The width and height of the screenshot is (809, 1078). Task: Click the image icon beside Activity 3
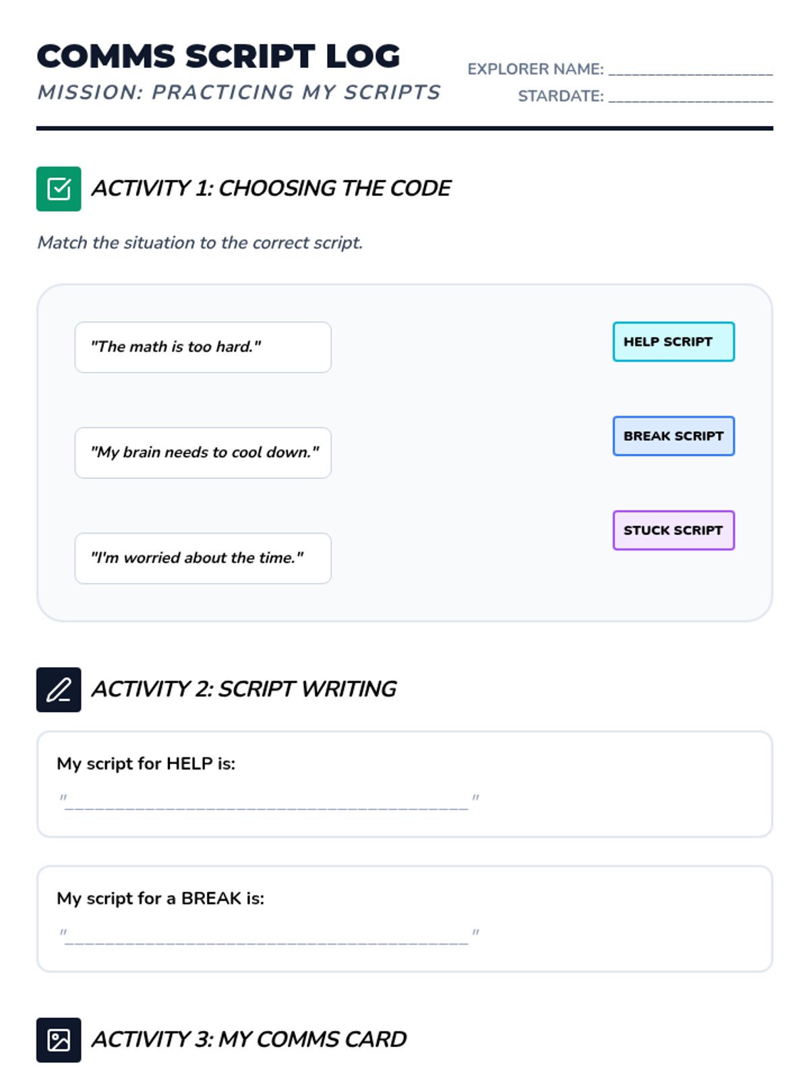59,1040
